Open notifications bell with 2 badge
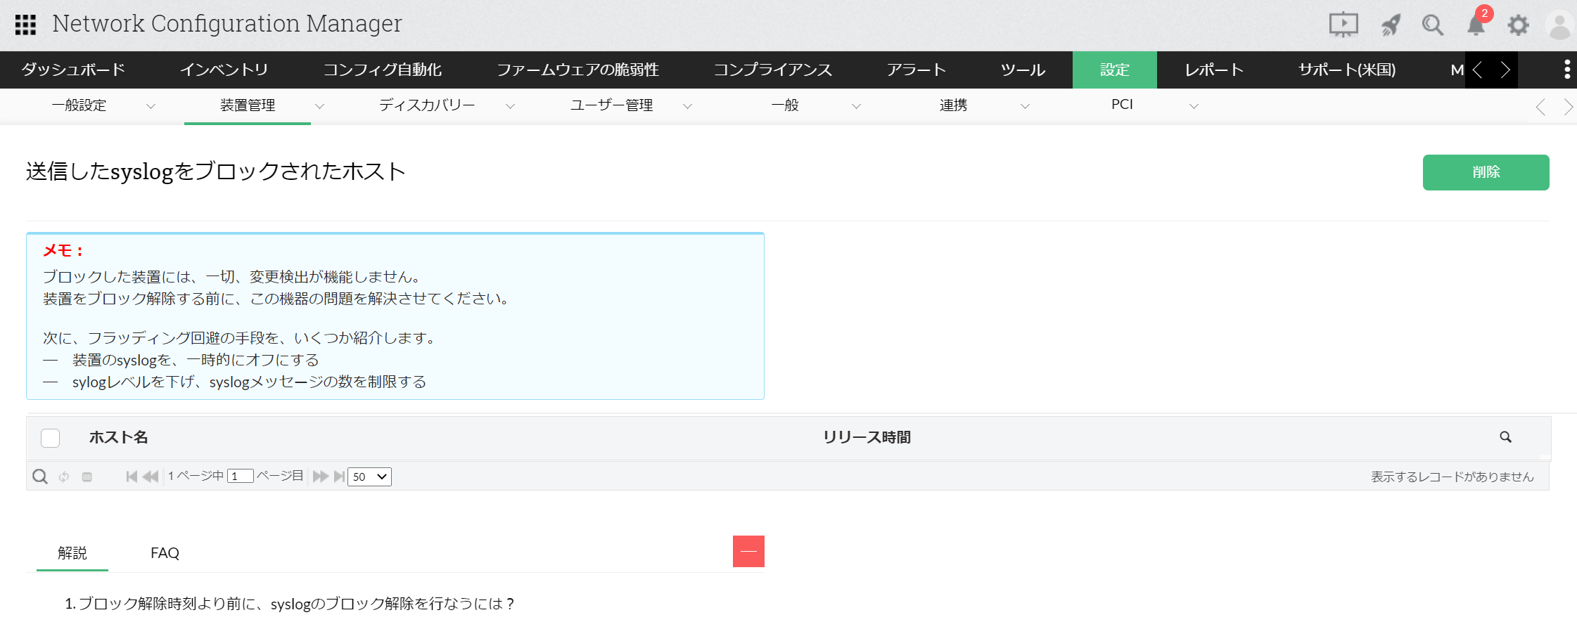This screenshot has width=1577, height=622. [1476, 24]
